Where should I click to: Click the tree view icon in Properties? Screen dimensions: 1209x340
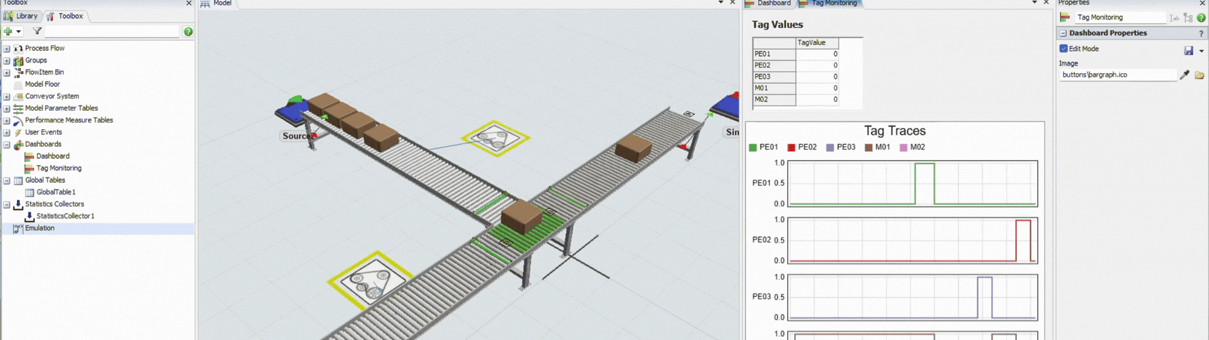[x=1188, y=18]
